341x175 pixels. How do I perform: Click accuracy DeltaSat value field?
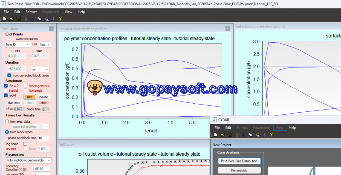41,169
